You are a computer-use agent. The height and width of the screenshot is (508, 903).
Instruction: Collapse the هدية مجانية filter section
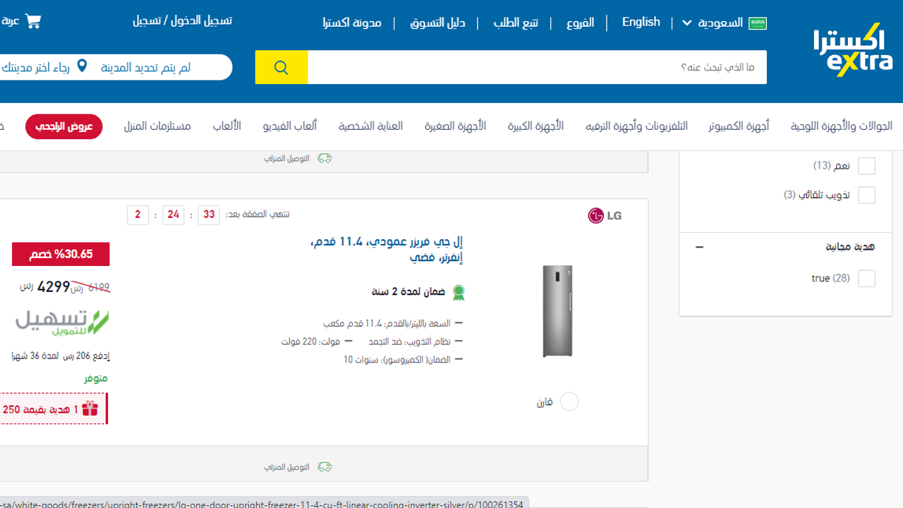point(699,248)
